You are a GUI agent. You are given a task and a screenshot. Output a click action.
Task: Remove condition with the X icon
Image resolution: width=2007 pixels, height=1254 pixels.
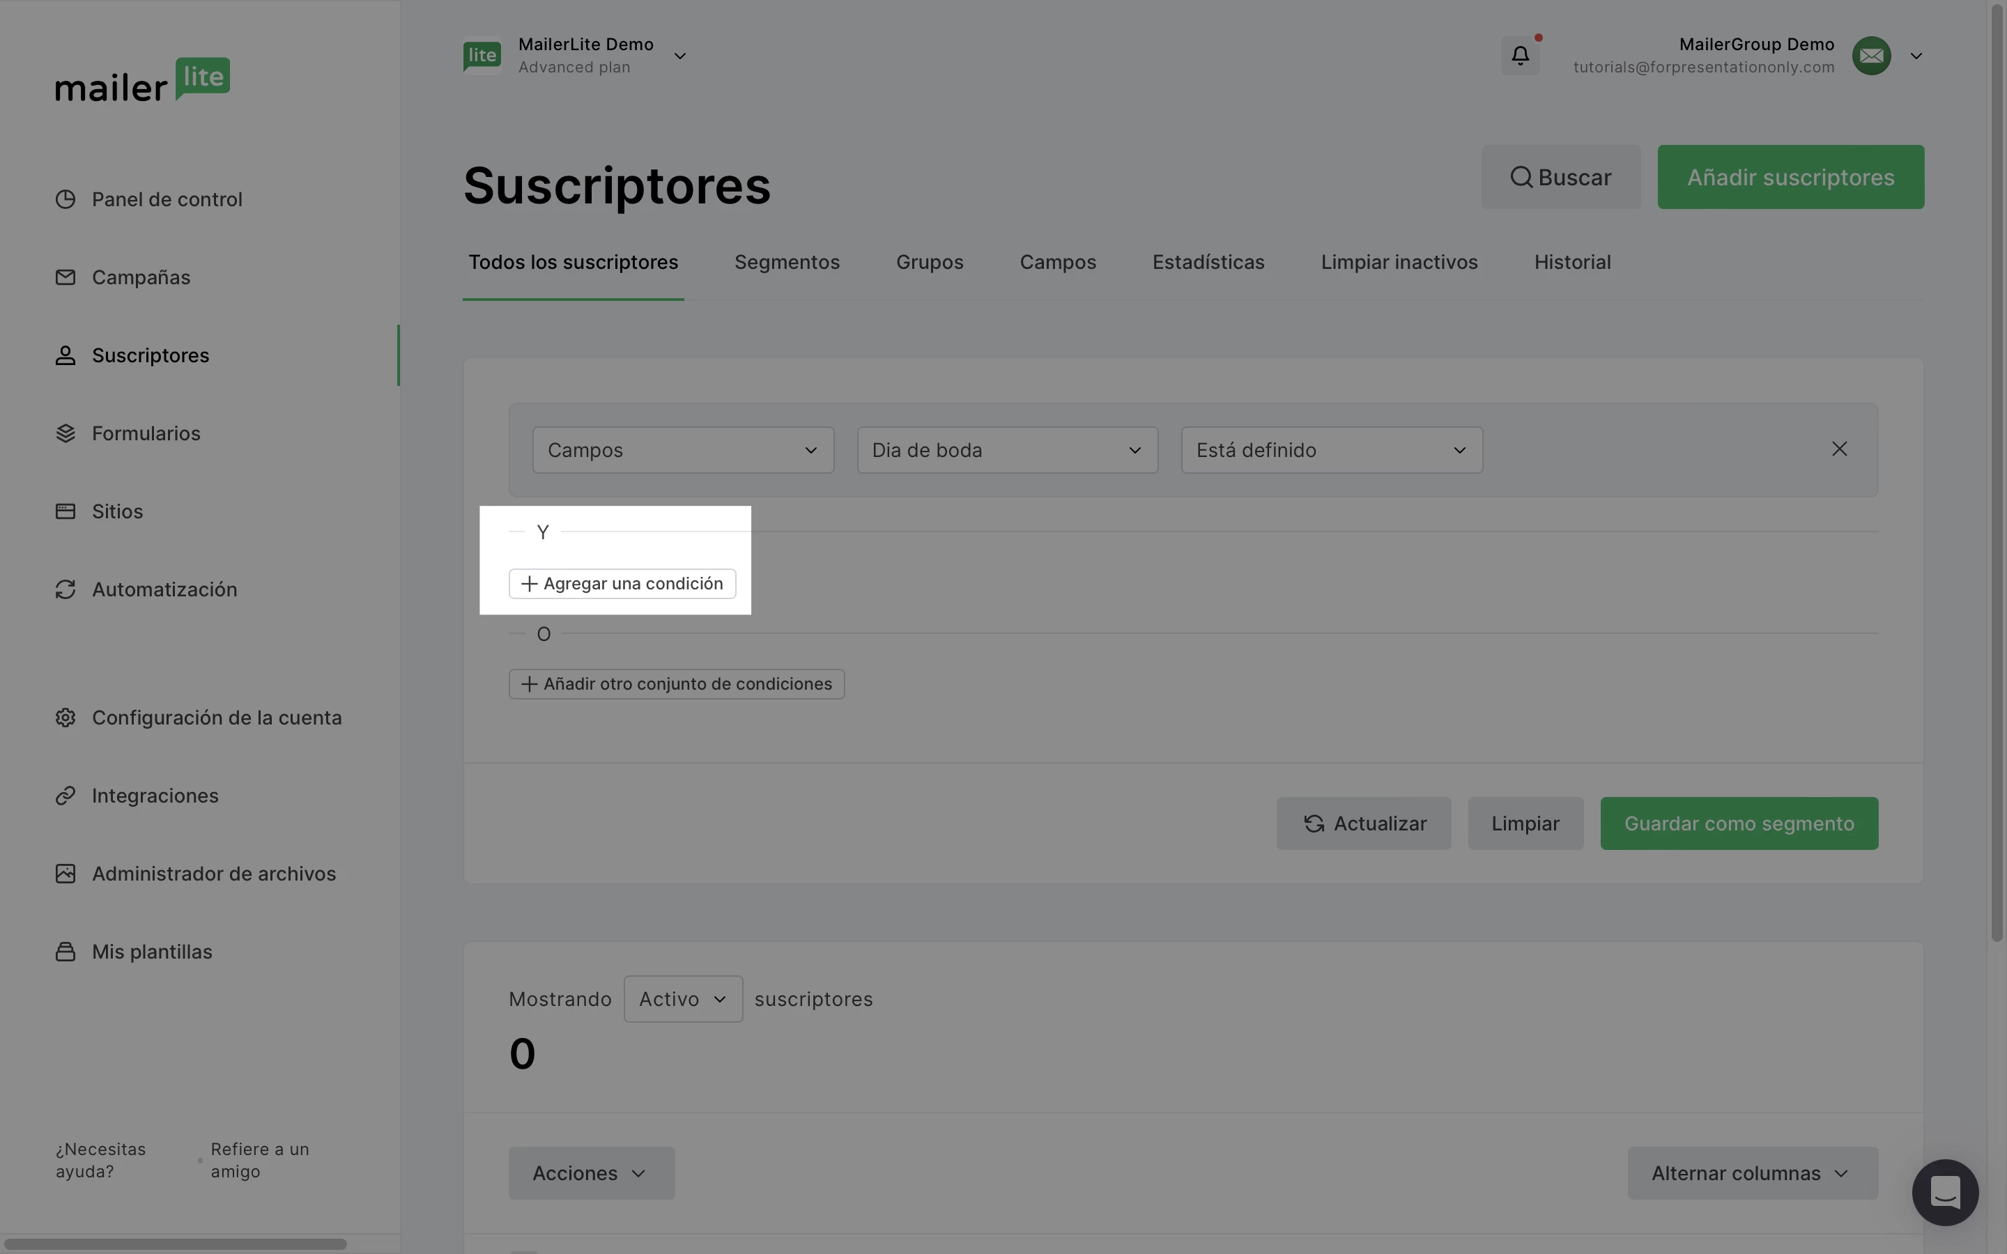1838,449
